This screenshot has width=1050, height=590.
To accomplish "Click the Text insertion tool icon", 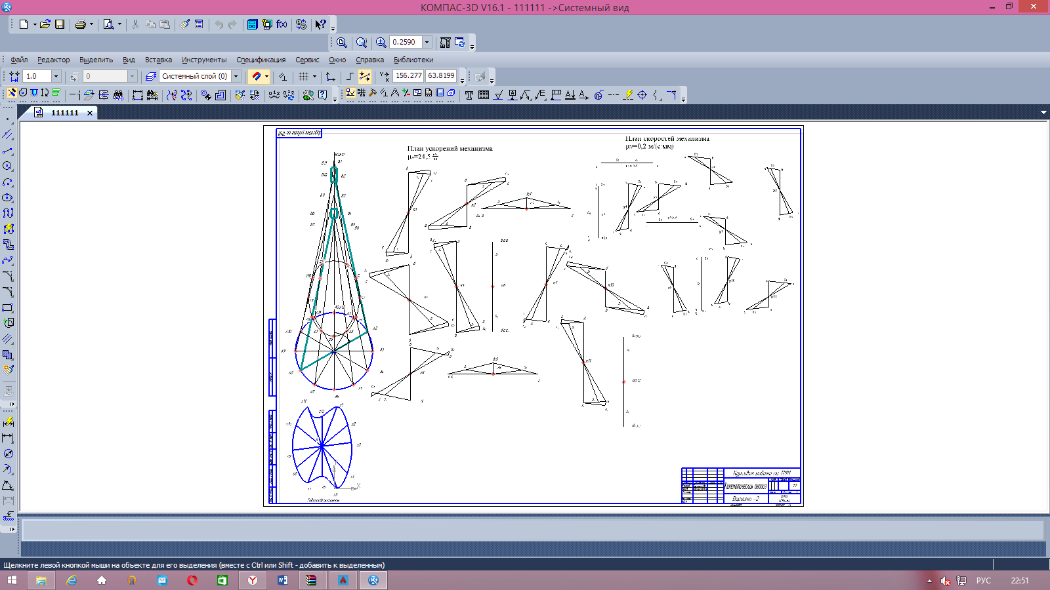I will click(469, 95).
